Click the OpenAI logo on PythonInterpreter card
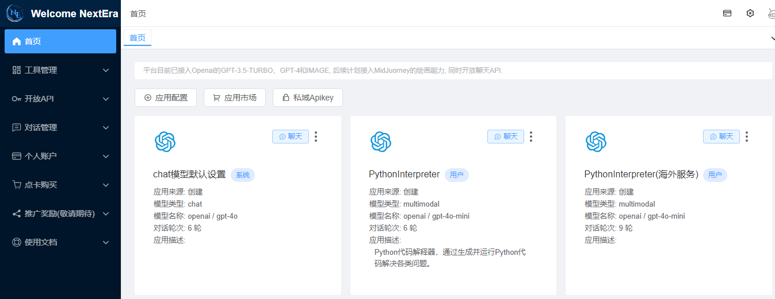The width and height of the screenshot is (775, 299). [380, 142]
